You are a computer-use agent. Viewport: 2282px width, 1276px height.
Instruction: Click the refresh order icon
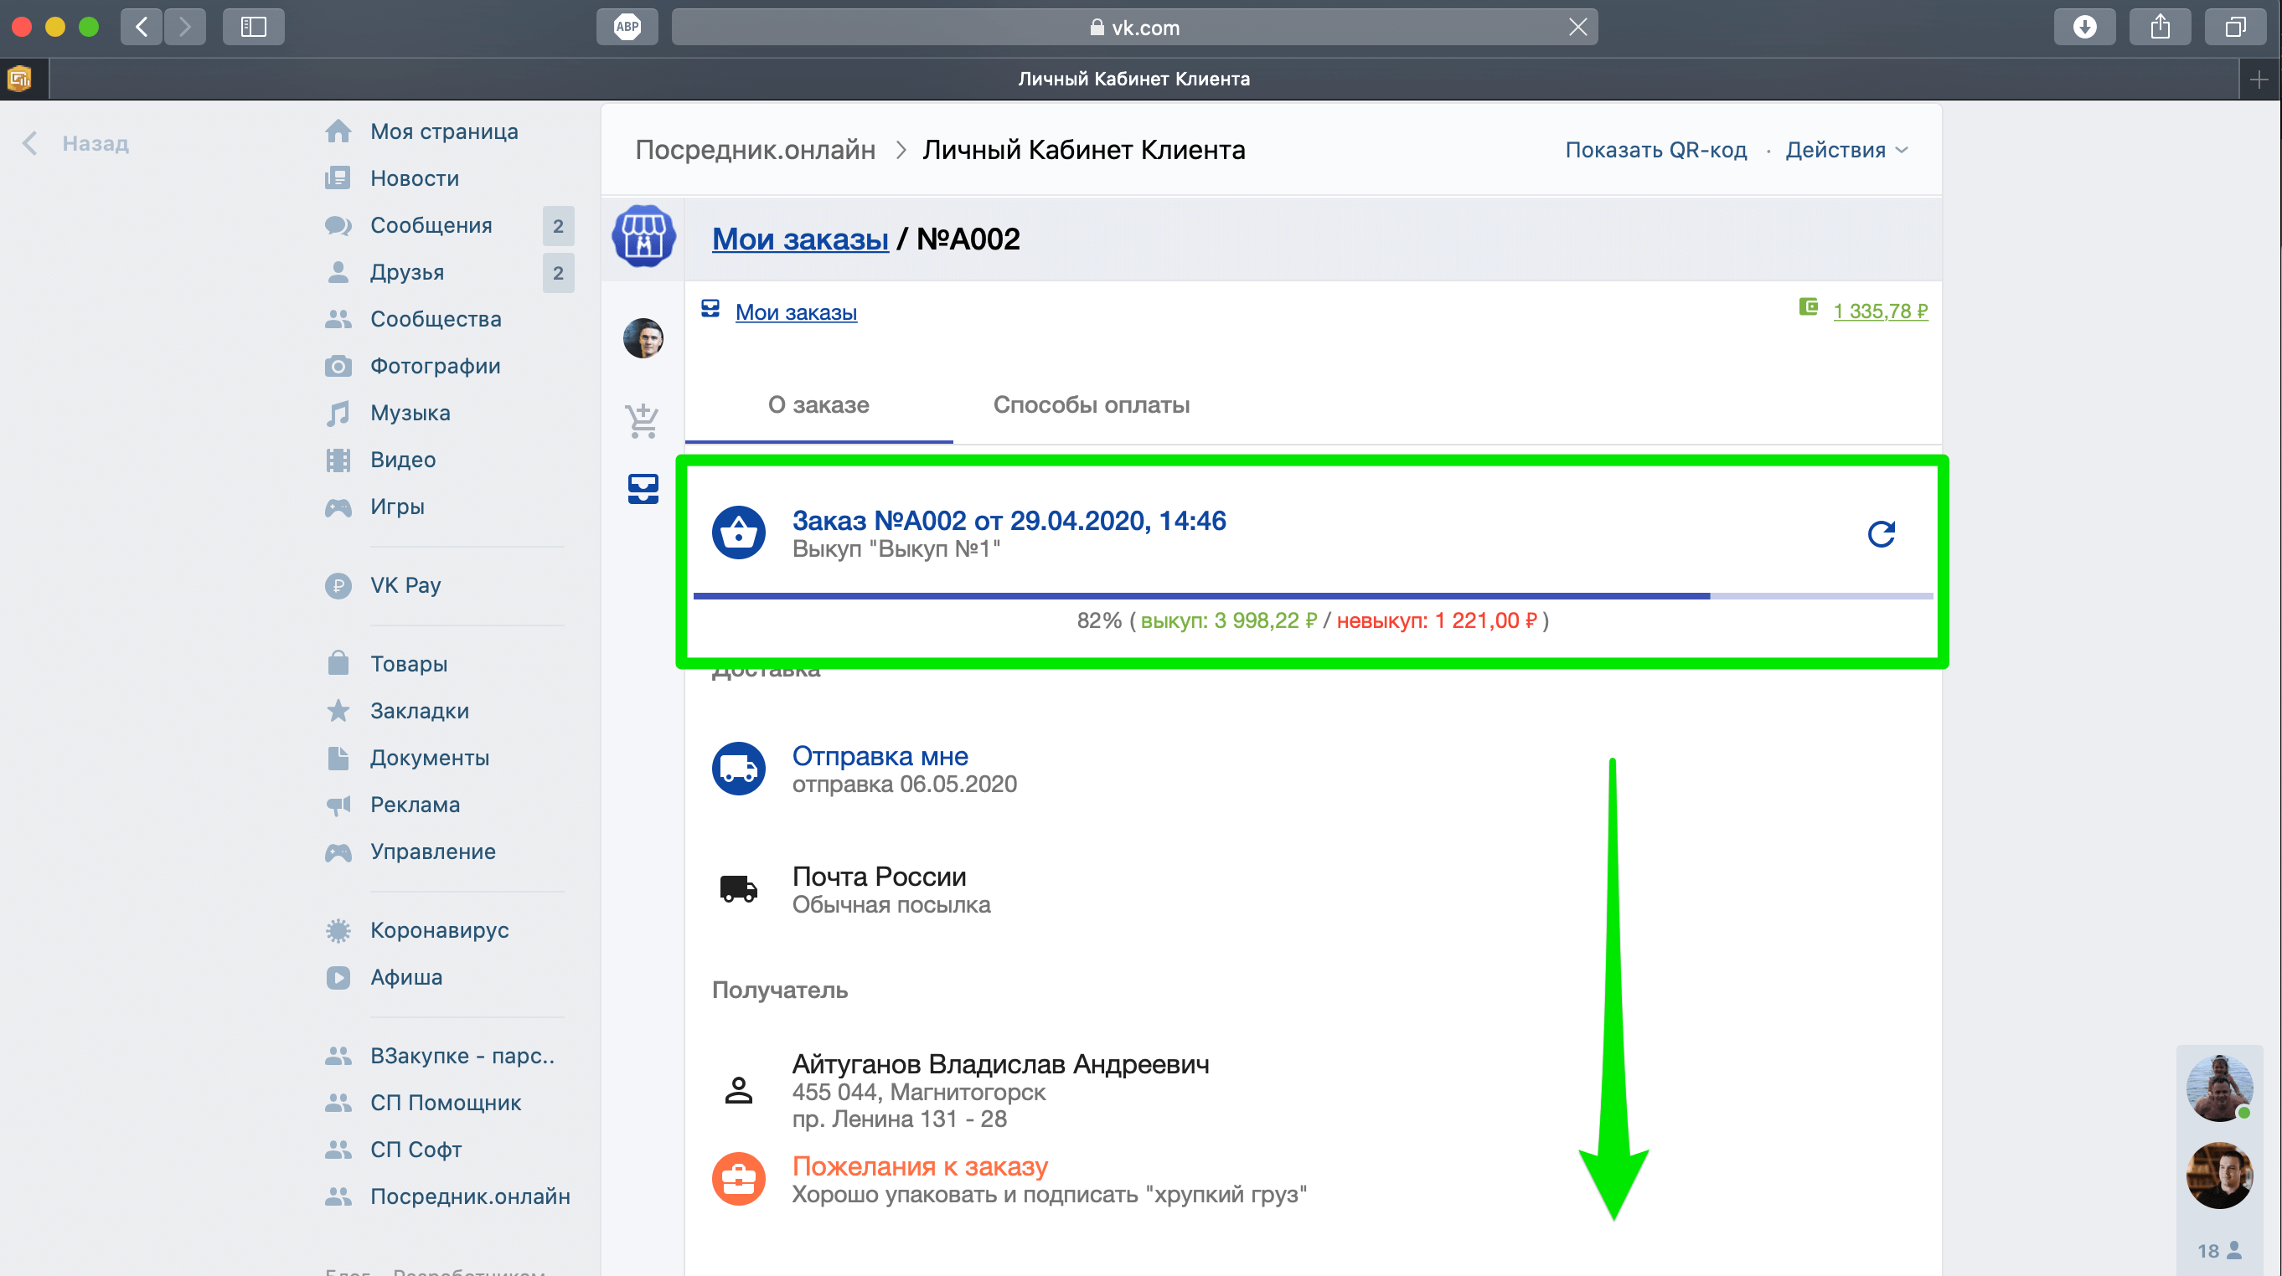(1881, 534)
